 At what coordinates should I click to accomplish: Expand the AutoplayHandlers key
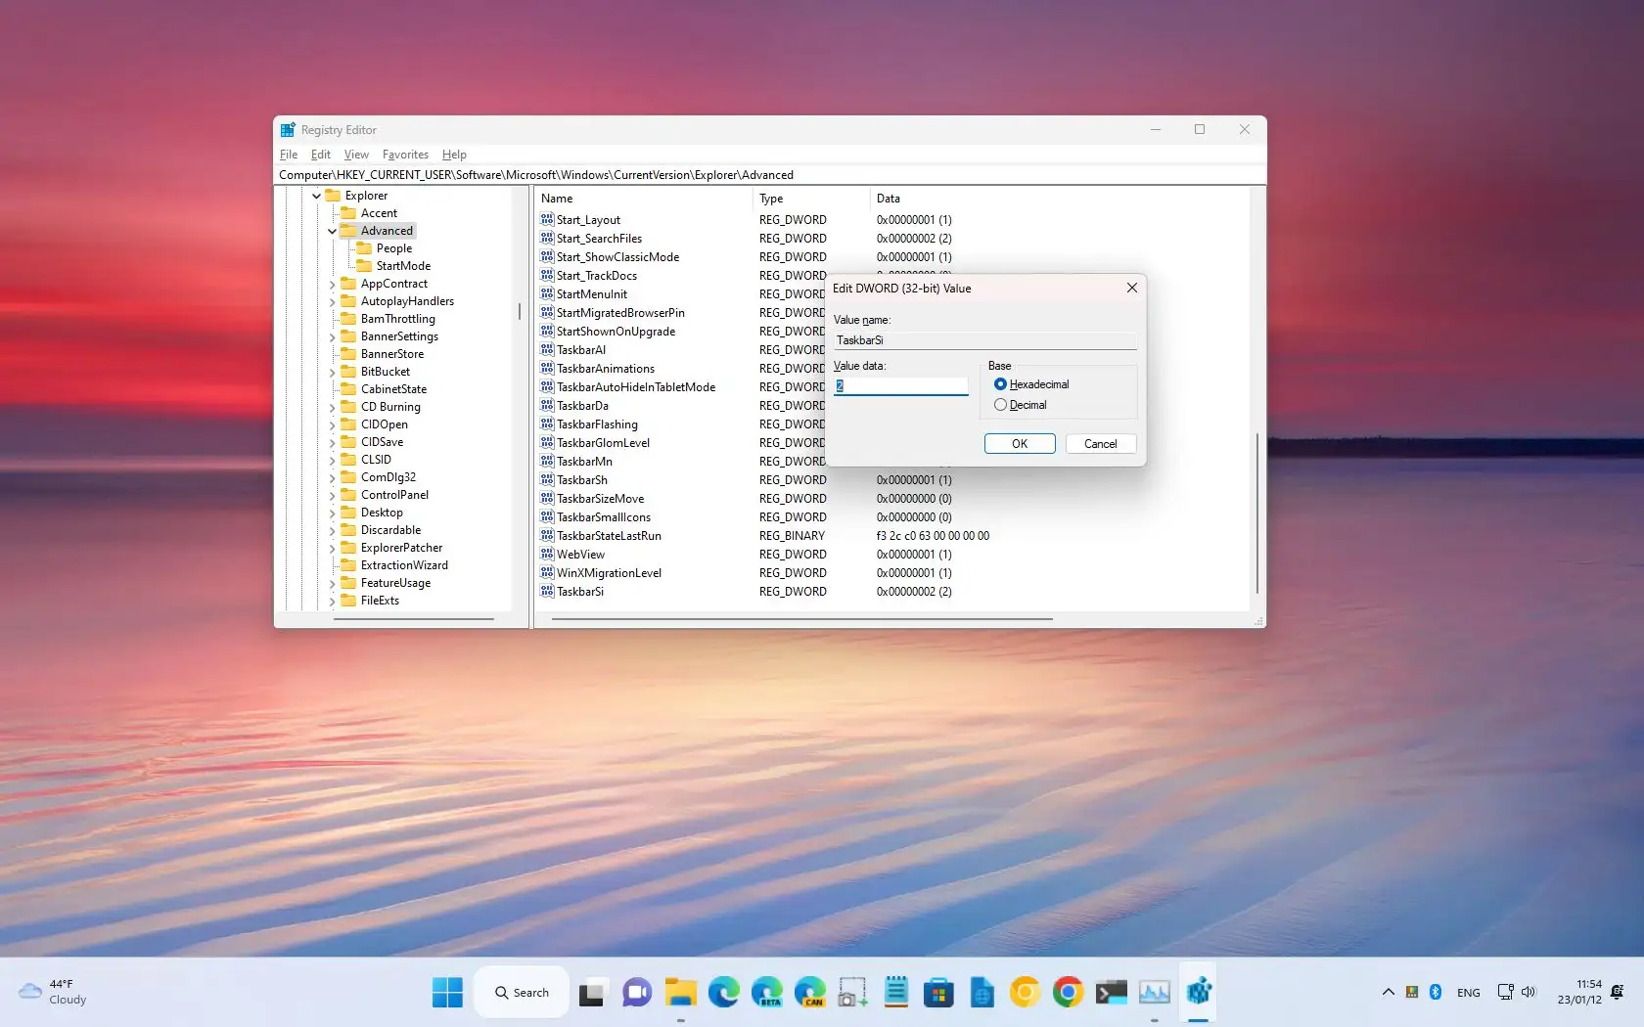pos(332,302)
